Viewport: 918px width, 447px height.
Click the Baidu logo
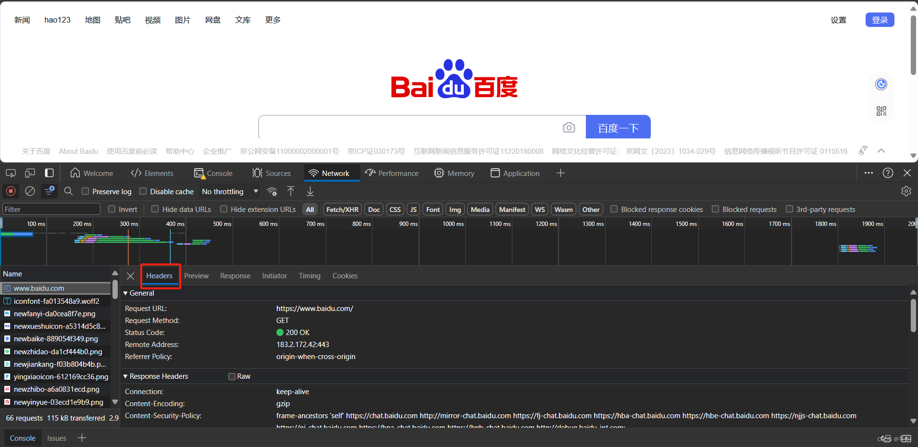454,79
